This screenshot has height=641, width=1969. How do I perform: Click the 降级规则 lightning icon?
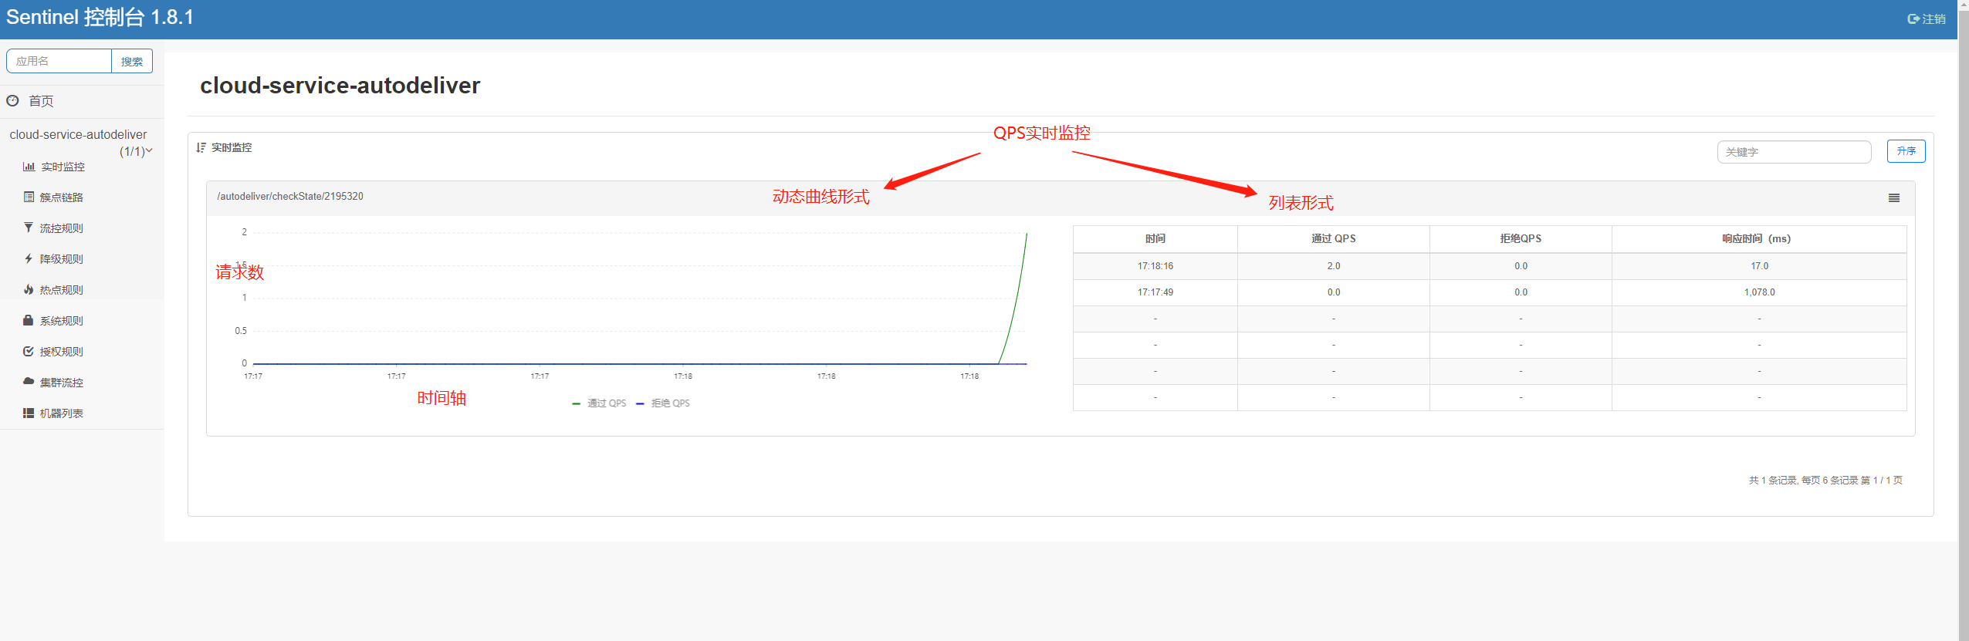tap(29, 258)
